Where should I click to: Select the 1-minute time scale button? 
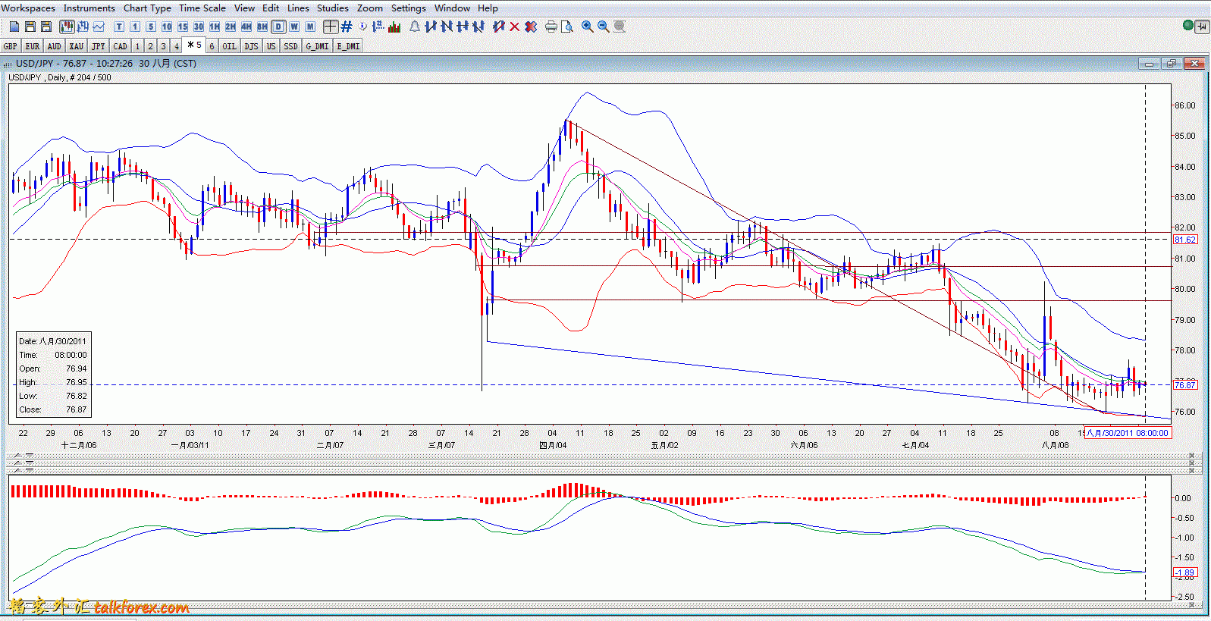pyautogui.click(x=135, y=27)
